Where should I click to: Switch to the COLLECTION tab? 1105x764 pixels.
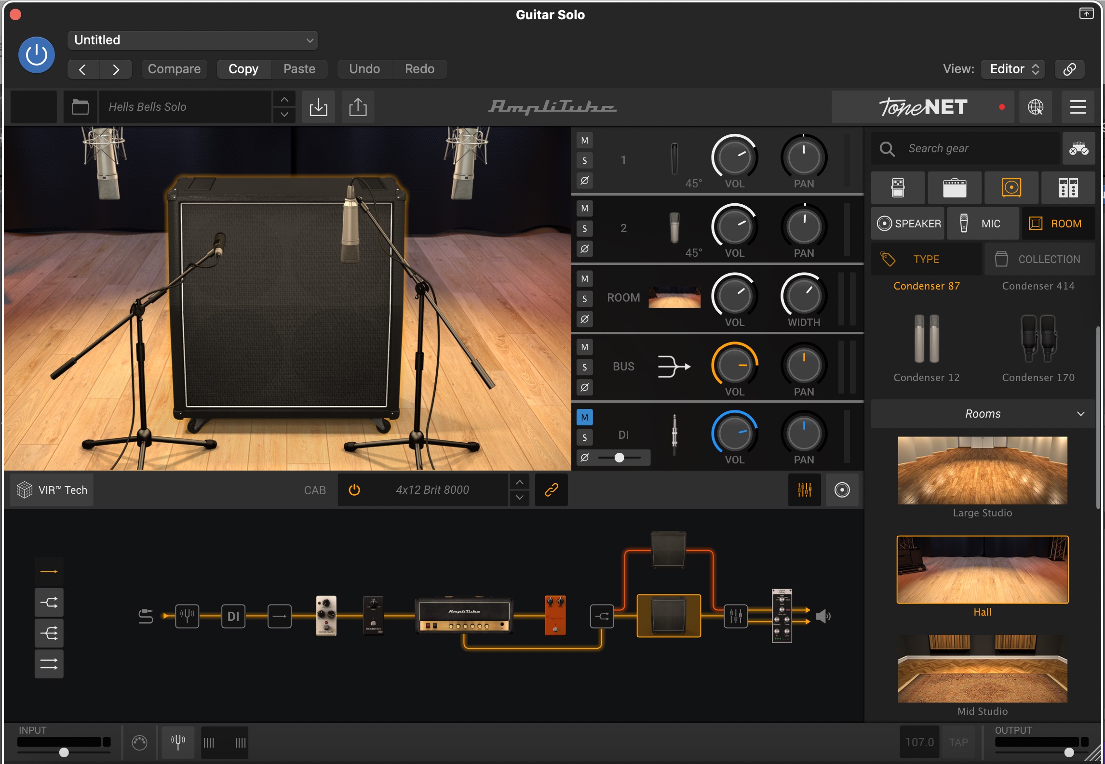coord(1039,259)
